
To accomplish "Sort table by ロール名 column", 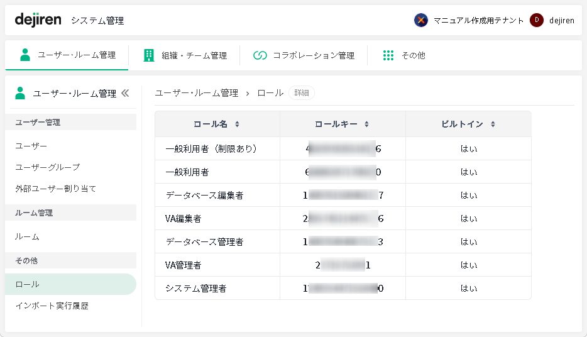I will (237, 124).
